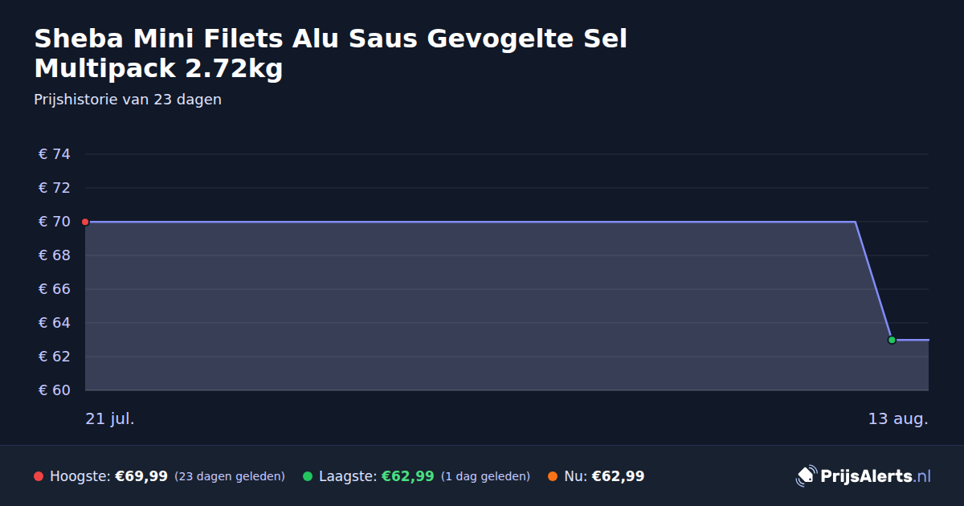The image size is (964, 506).
Task: Click the 23 dagen geleden note
Action: pyautogui.click(x=230, y=476)
